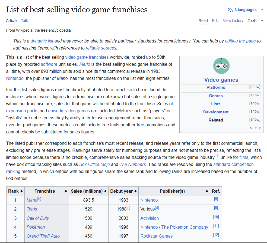
Task: Select the Read tab
Action: (x=203, y=21)
